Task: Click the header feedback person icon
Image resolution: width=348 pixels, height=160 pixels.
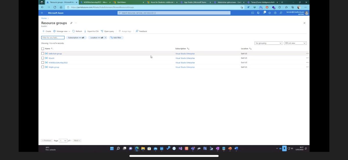Action: coord(280,13)
